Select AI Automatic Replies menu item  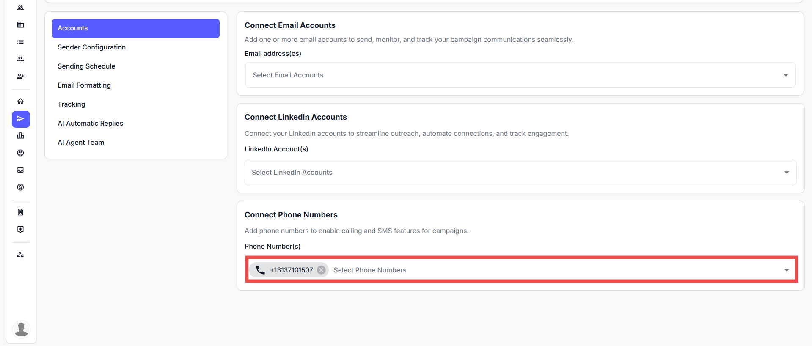coord(90,124)
